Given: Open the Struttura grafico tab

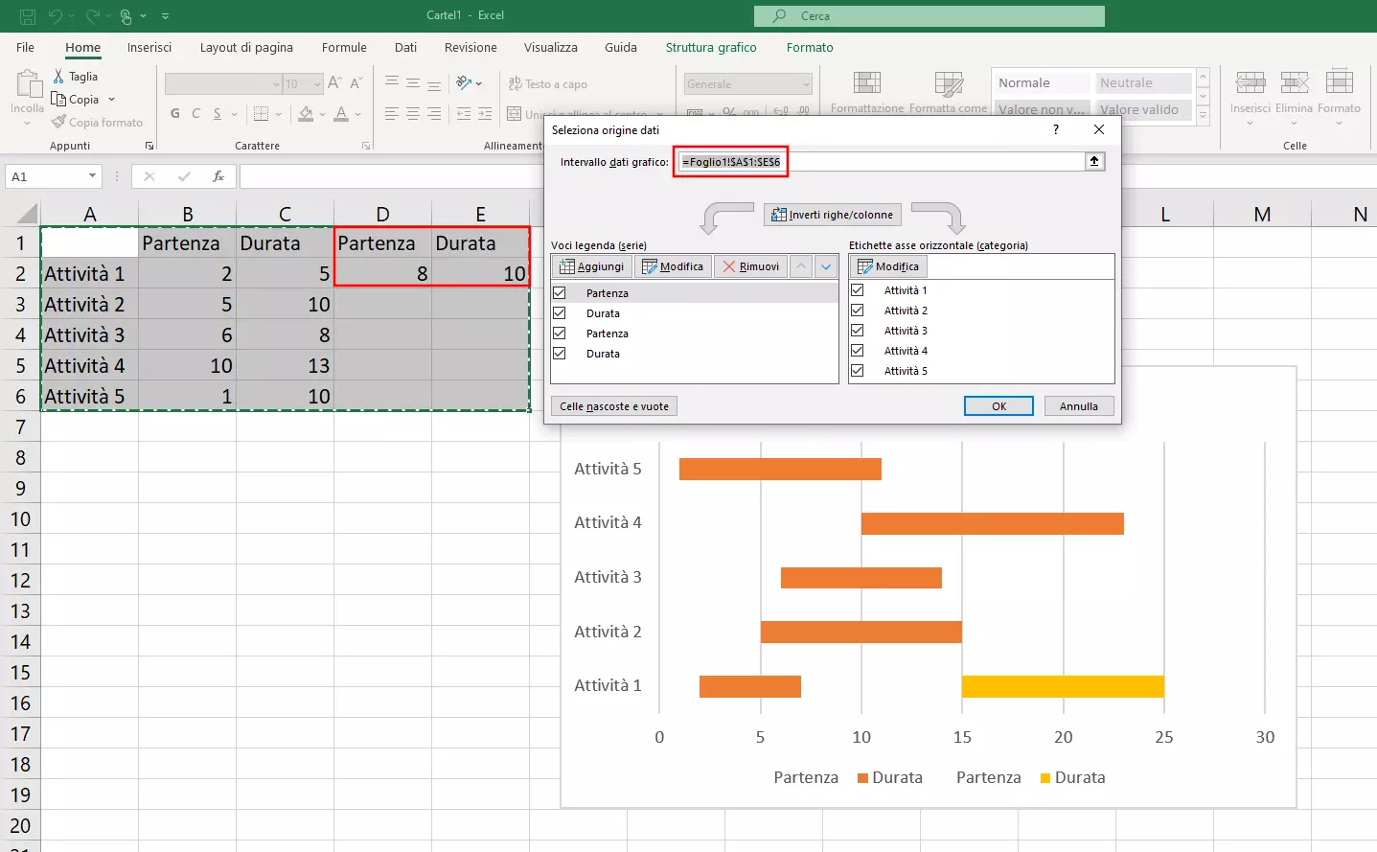Looking at the screenshot, I should (x=711, y=47).
